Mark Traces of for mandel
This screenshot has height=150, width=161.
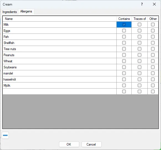(x=139, y=73)
